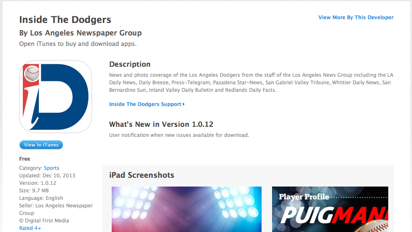Click the arrow beside Inside The Dodgers Support

(x=184, y=104)
